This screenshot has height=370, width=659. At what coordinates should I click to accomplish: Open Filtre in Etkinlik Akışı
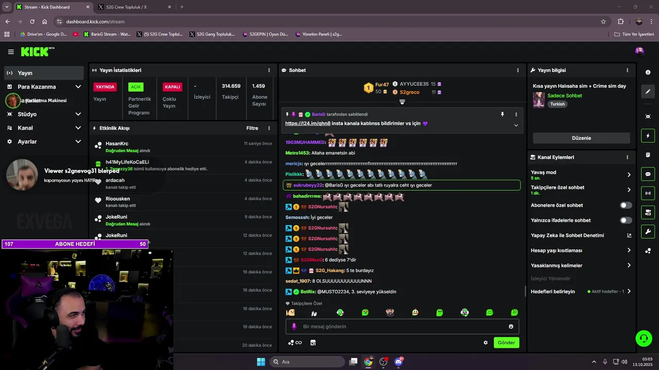[x=252, y=128]
